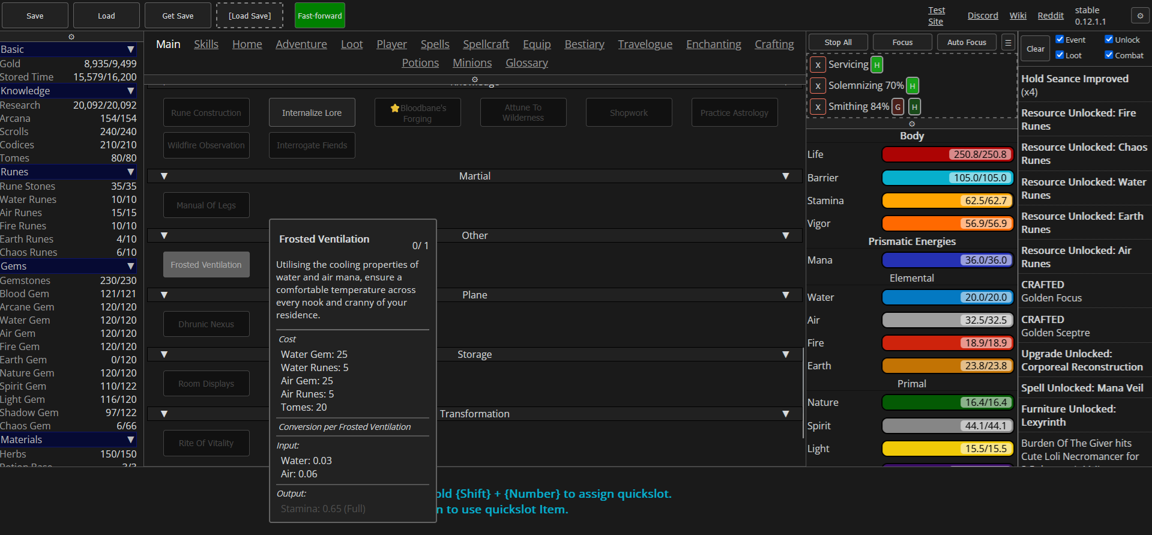Toggle the Combat log filter checkbox
The image size is (1152, 535).
click(1109, 55)
